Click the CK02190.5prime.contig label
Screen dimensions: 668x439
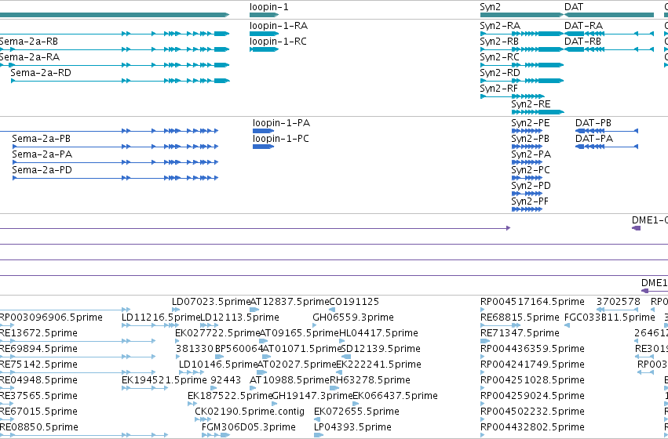click(x=250, y=412)
